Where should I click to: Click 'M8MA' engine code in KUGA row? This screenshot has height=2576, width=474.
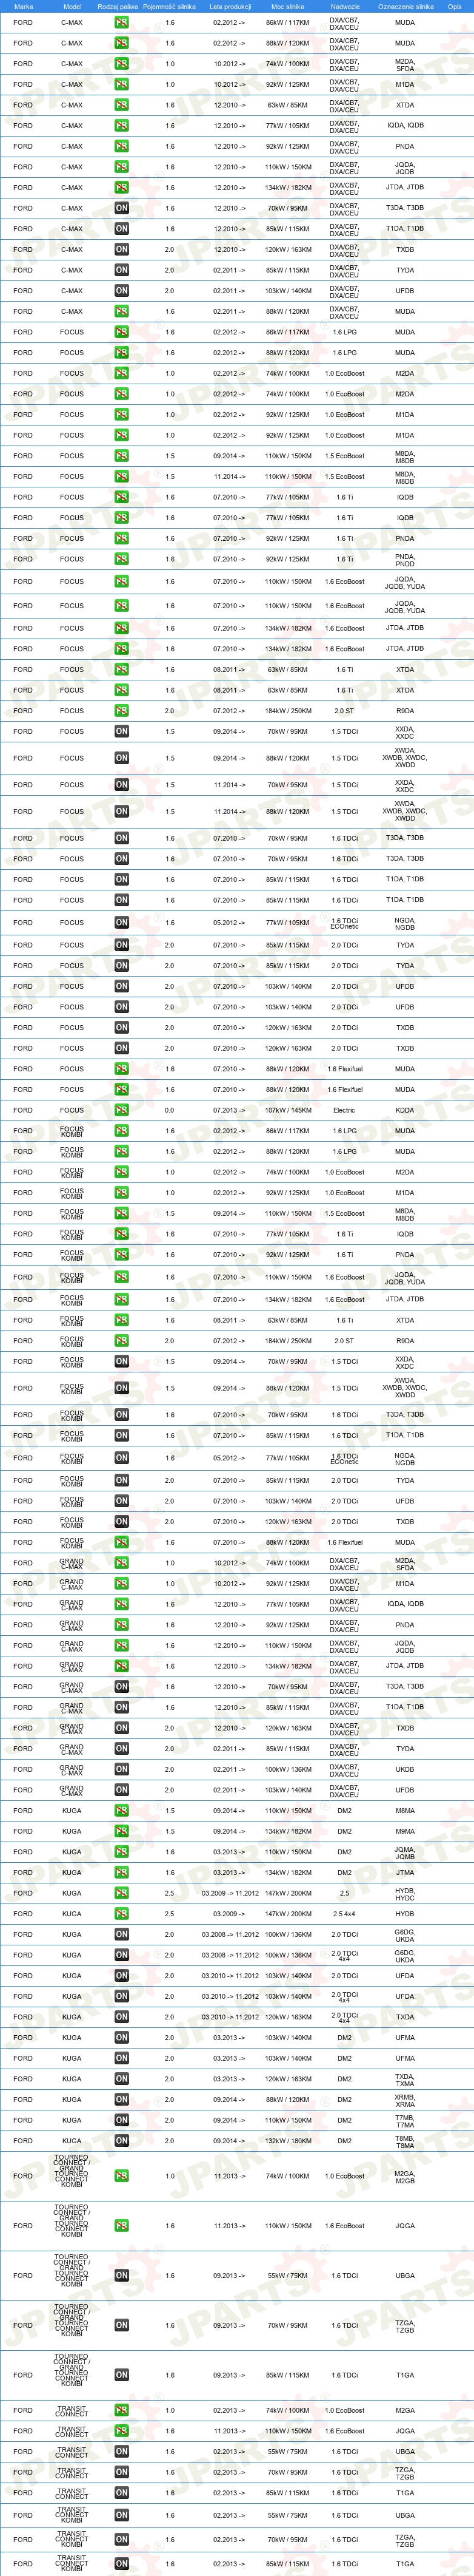(404, 1811)
